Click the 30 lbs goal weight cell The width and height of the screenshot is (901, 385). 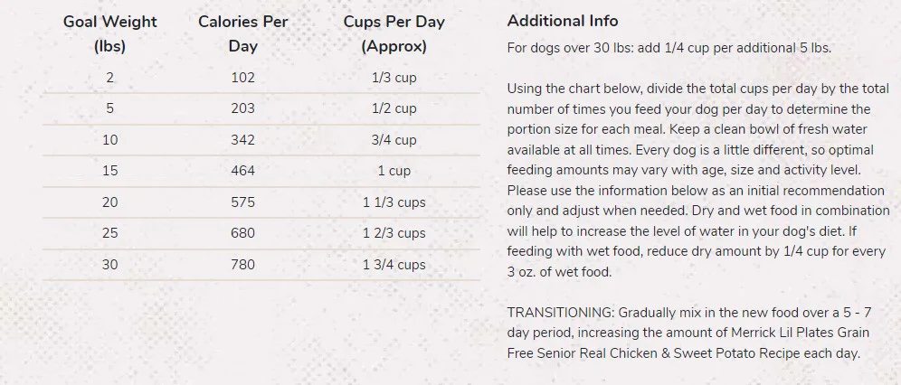[109, 265]
